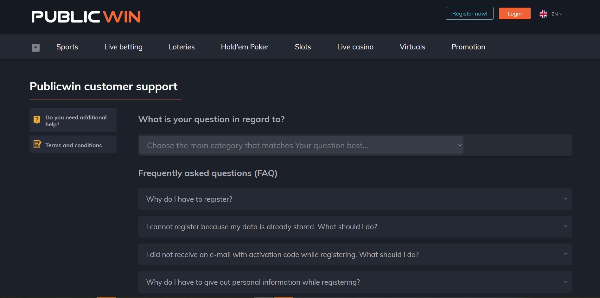Open Hold'em Poker page
This screenshot has height=298, width=600.
click(245, 47)
